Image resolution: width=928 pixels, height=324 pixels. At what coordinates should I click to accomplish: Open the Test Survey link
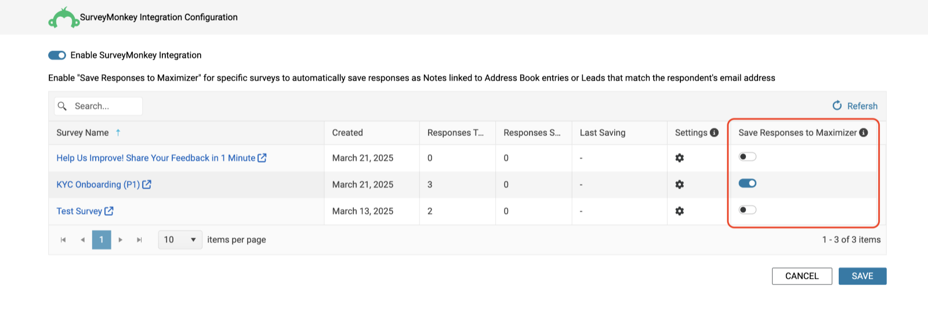[79, 211]
